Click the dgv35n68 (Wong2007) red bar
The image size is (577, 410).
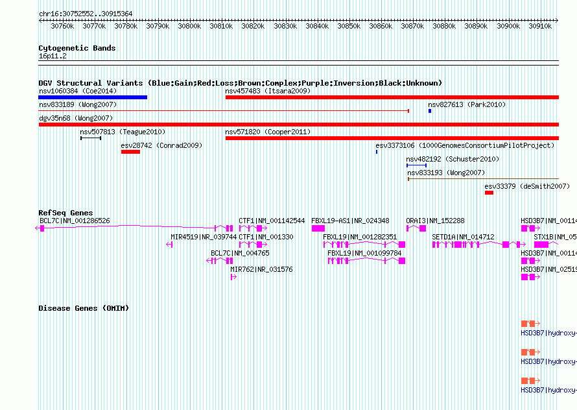point(299,125)
